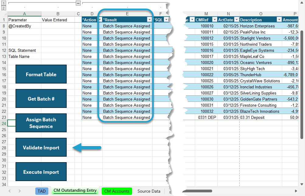Switch to the CM Accounts sheet tab
Screen dimensions: 305x196
pos(117,191)
